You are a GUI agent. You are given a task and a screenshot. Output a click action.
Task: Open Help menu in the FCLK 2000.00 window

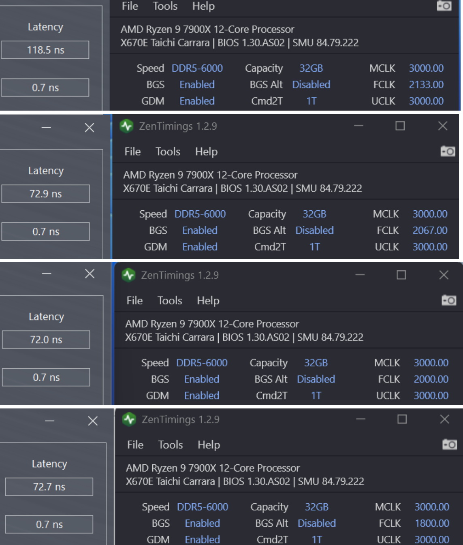point(208,301)
